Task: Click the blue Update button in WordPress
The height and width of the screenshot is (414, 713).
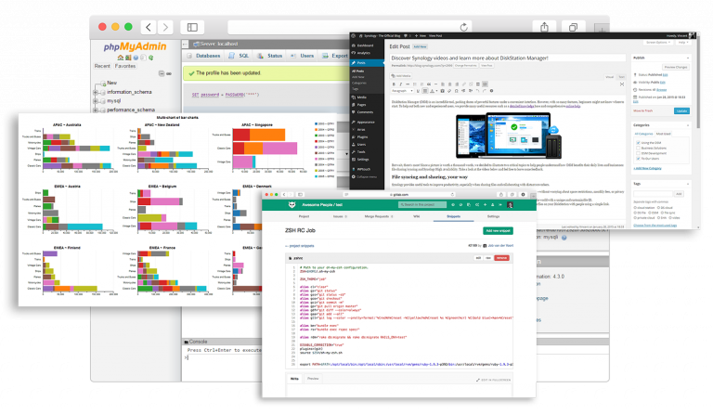Action: (681, 110)
